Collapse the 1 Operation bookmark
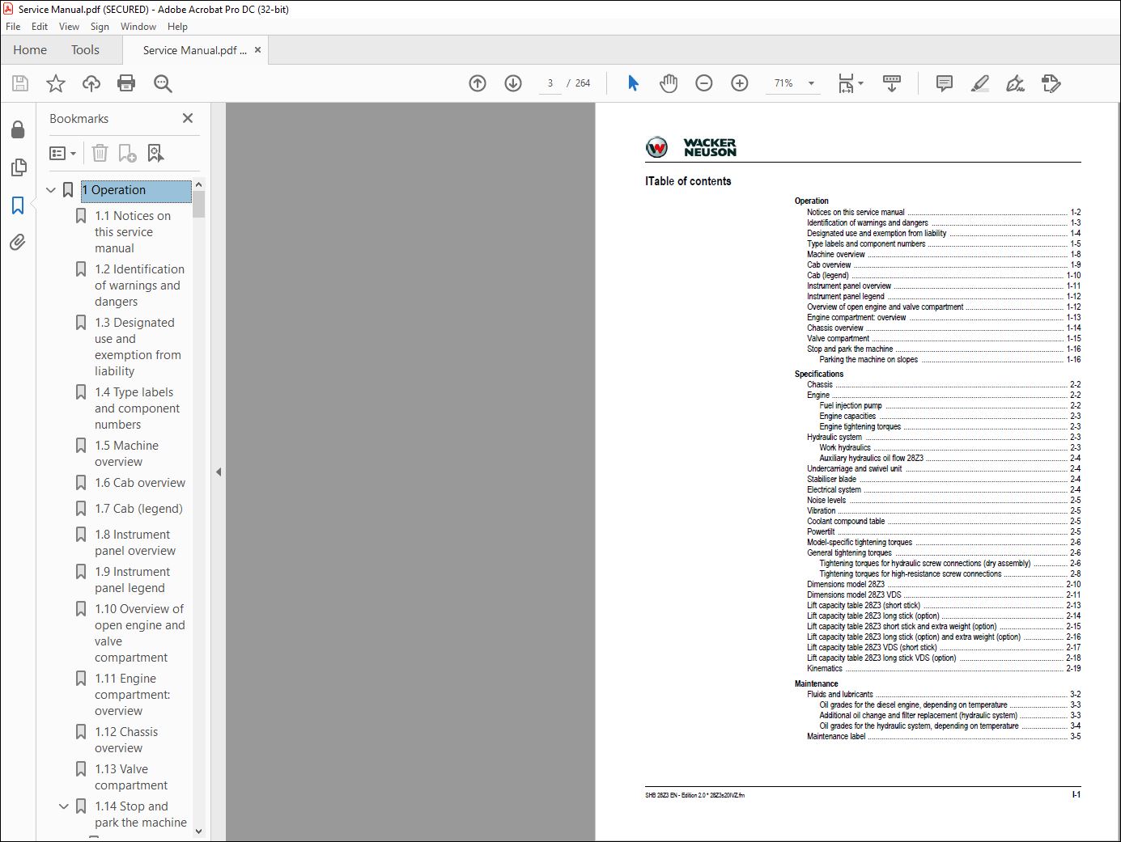Viewport: 1121px width, 842px height. (51, 190)
